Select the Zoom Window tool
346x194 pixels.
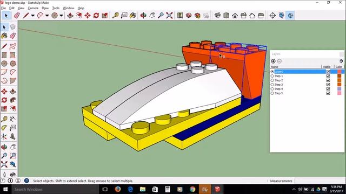[13, 156]
